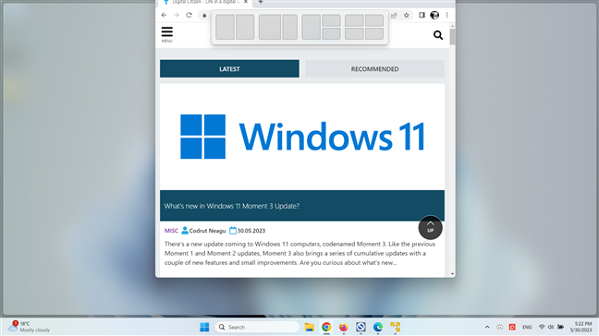Snap window to bottom-right quadrant in four-grid layout
This screenshot has width=599, height=336.
[x=374, y=33]
